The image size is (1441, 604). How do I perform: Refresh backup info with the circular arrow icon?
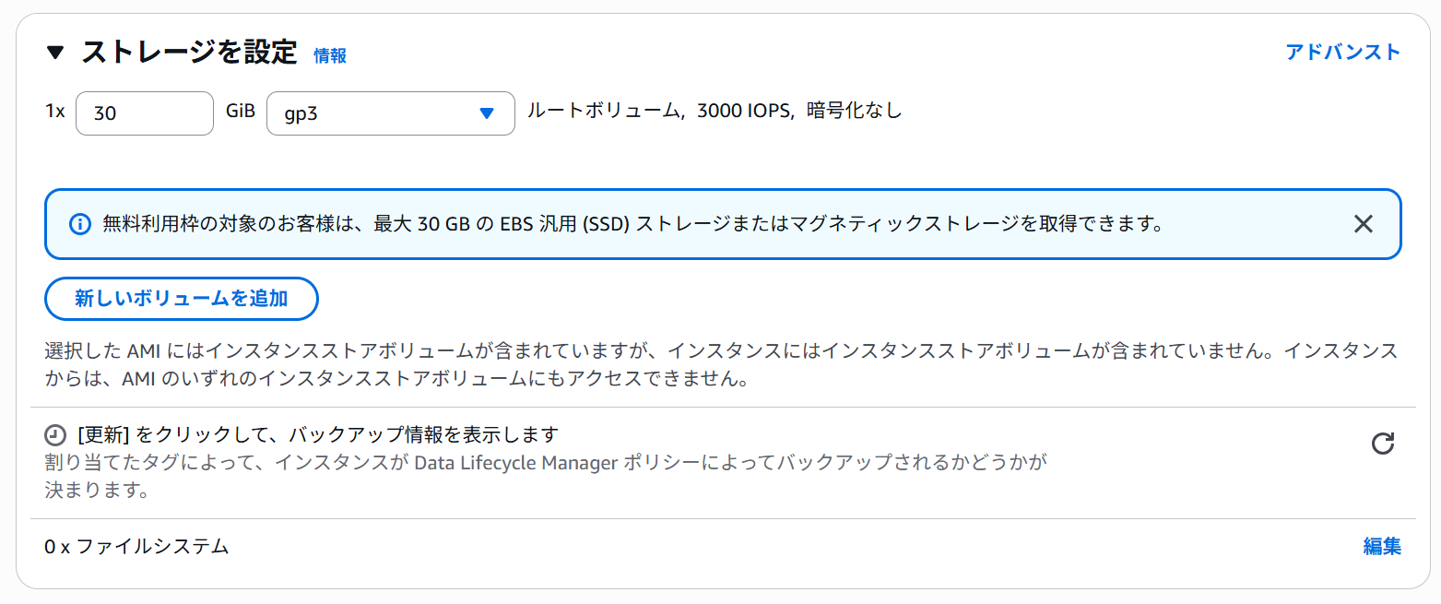(x=1382, y=444)
